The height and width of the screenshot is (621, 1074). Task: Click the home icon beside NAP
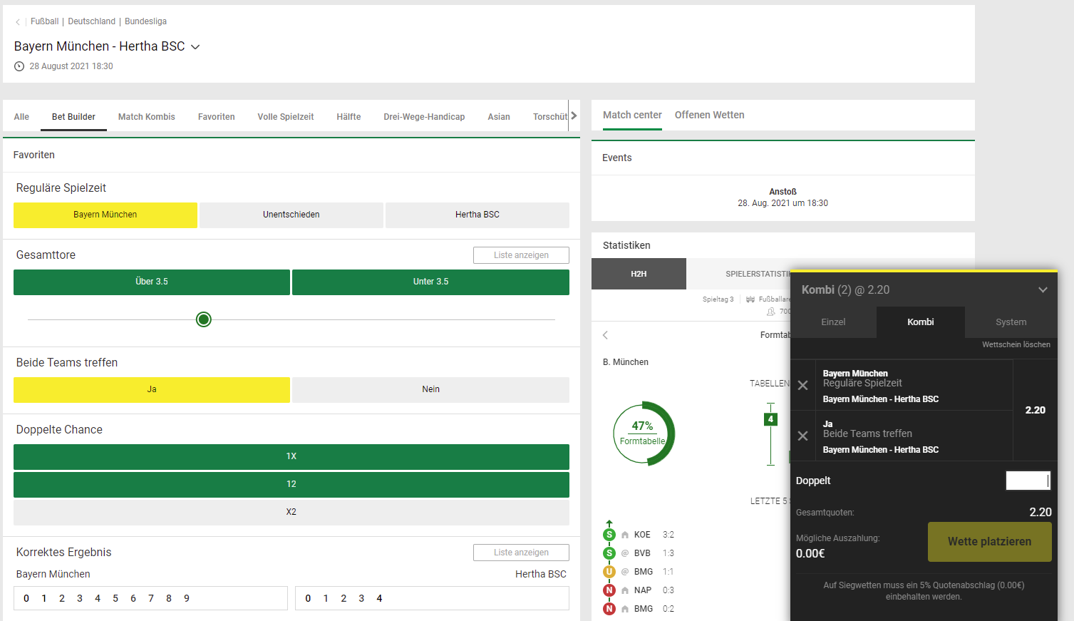(625, 590)
